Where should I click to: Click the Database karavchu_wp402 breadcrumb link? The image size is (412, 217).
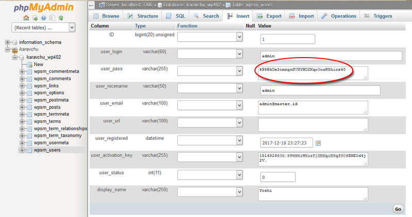192,5
